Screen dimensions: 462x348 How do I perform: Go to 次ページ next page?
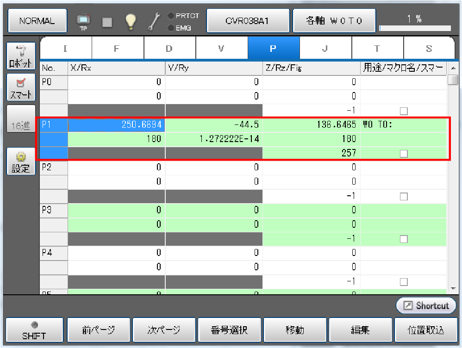pos(164,330)
